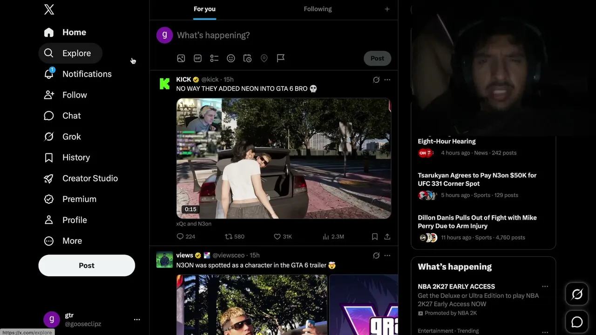The height and width of the screenshot is (335, 596).
Task: Open floating Grok button
Action: tap(577, 294)
